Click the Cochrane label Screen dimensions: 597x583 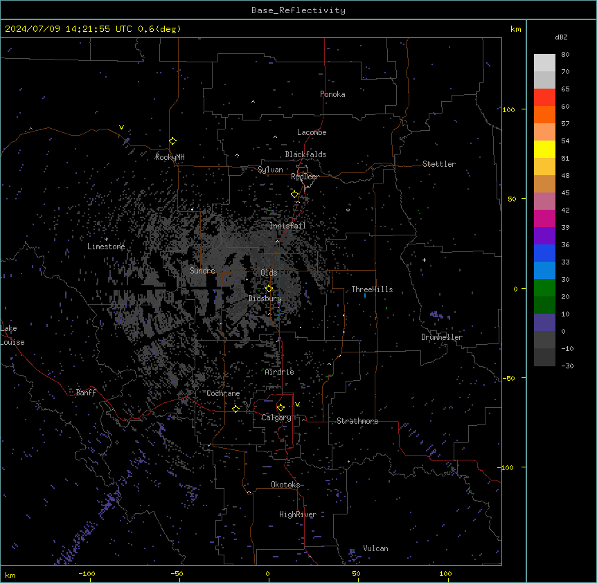pos(223,393)
